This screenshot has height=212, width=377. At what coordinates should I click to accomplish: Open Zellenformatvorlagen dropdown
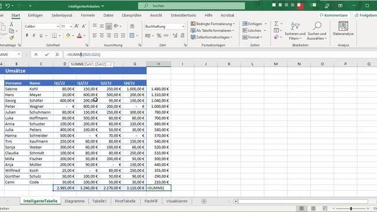pyautogui.click(x=211, y=37)
